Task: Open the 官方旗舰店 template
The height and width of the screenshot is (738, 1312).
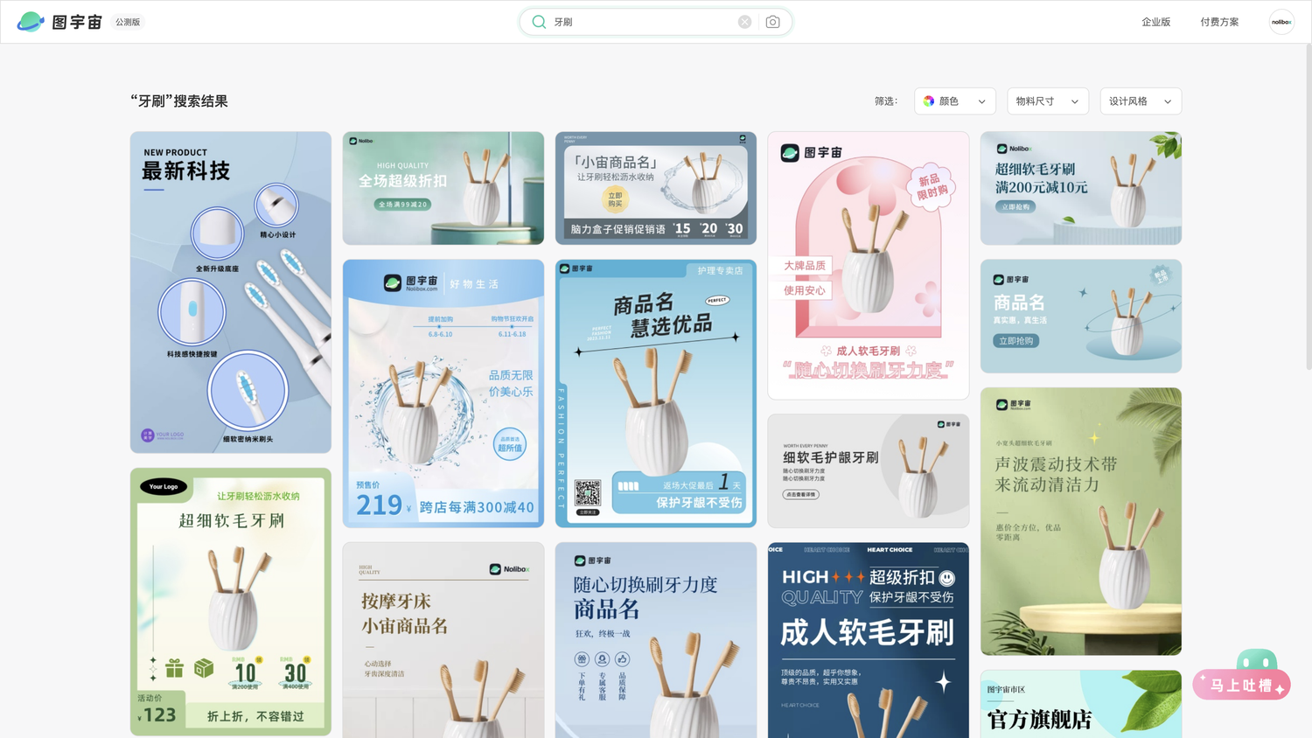Action: 1081,705
